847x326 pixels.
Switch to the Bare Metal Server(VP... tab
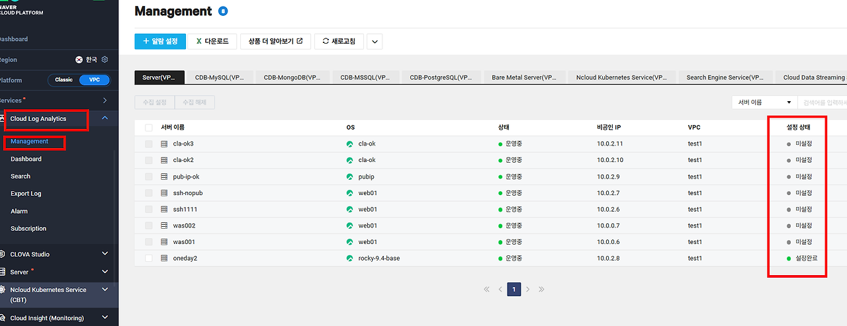point(524,77)
